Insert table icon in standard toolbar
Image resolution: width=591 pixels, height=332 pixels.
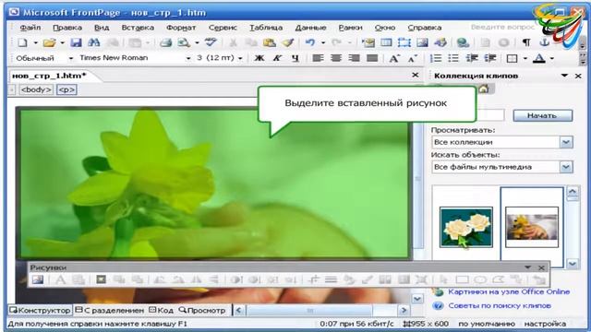[386, 42]
